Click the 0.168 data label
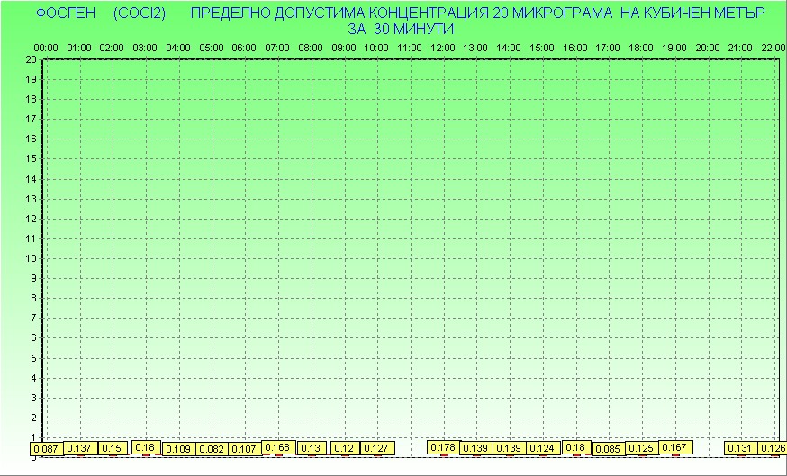 click(x=278, y=447)
